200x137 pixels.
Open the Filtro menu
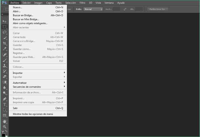pyautogui.click(x=82, y=3)
